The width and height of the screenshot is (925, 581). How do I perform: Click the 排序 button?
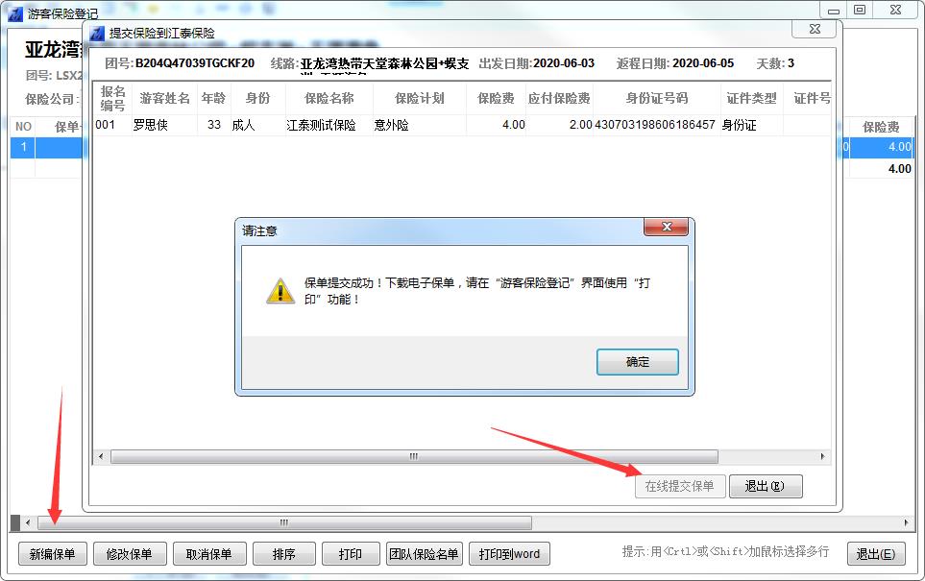283,554
